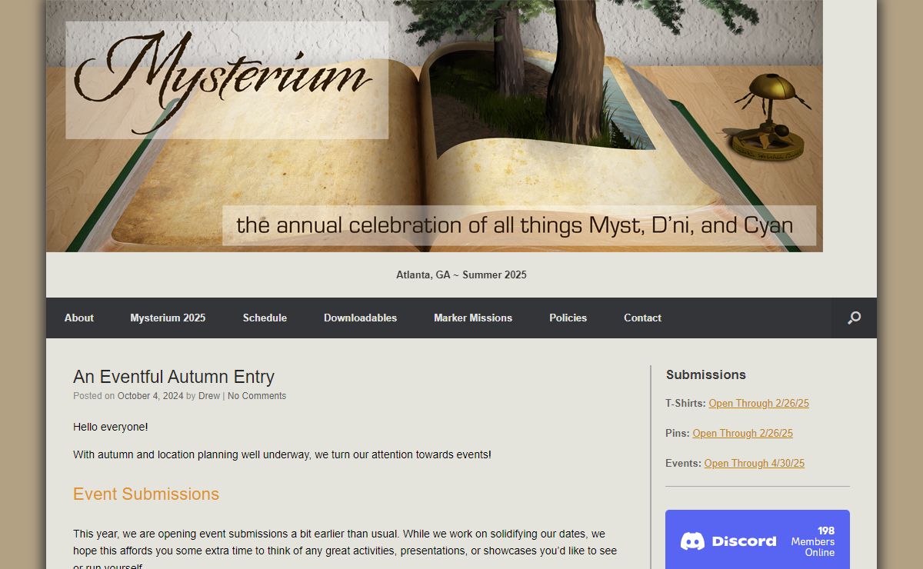Click the Submissions sidebar heading
This screenshot has width=923, height=569.
point(706,374)
